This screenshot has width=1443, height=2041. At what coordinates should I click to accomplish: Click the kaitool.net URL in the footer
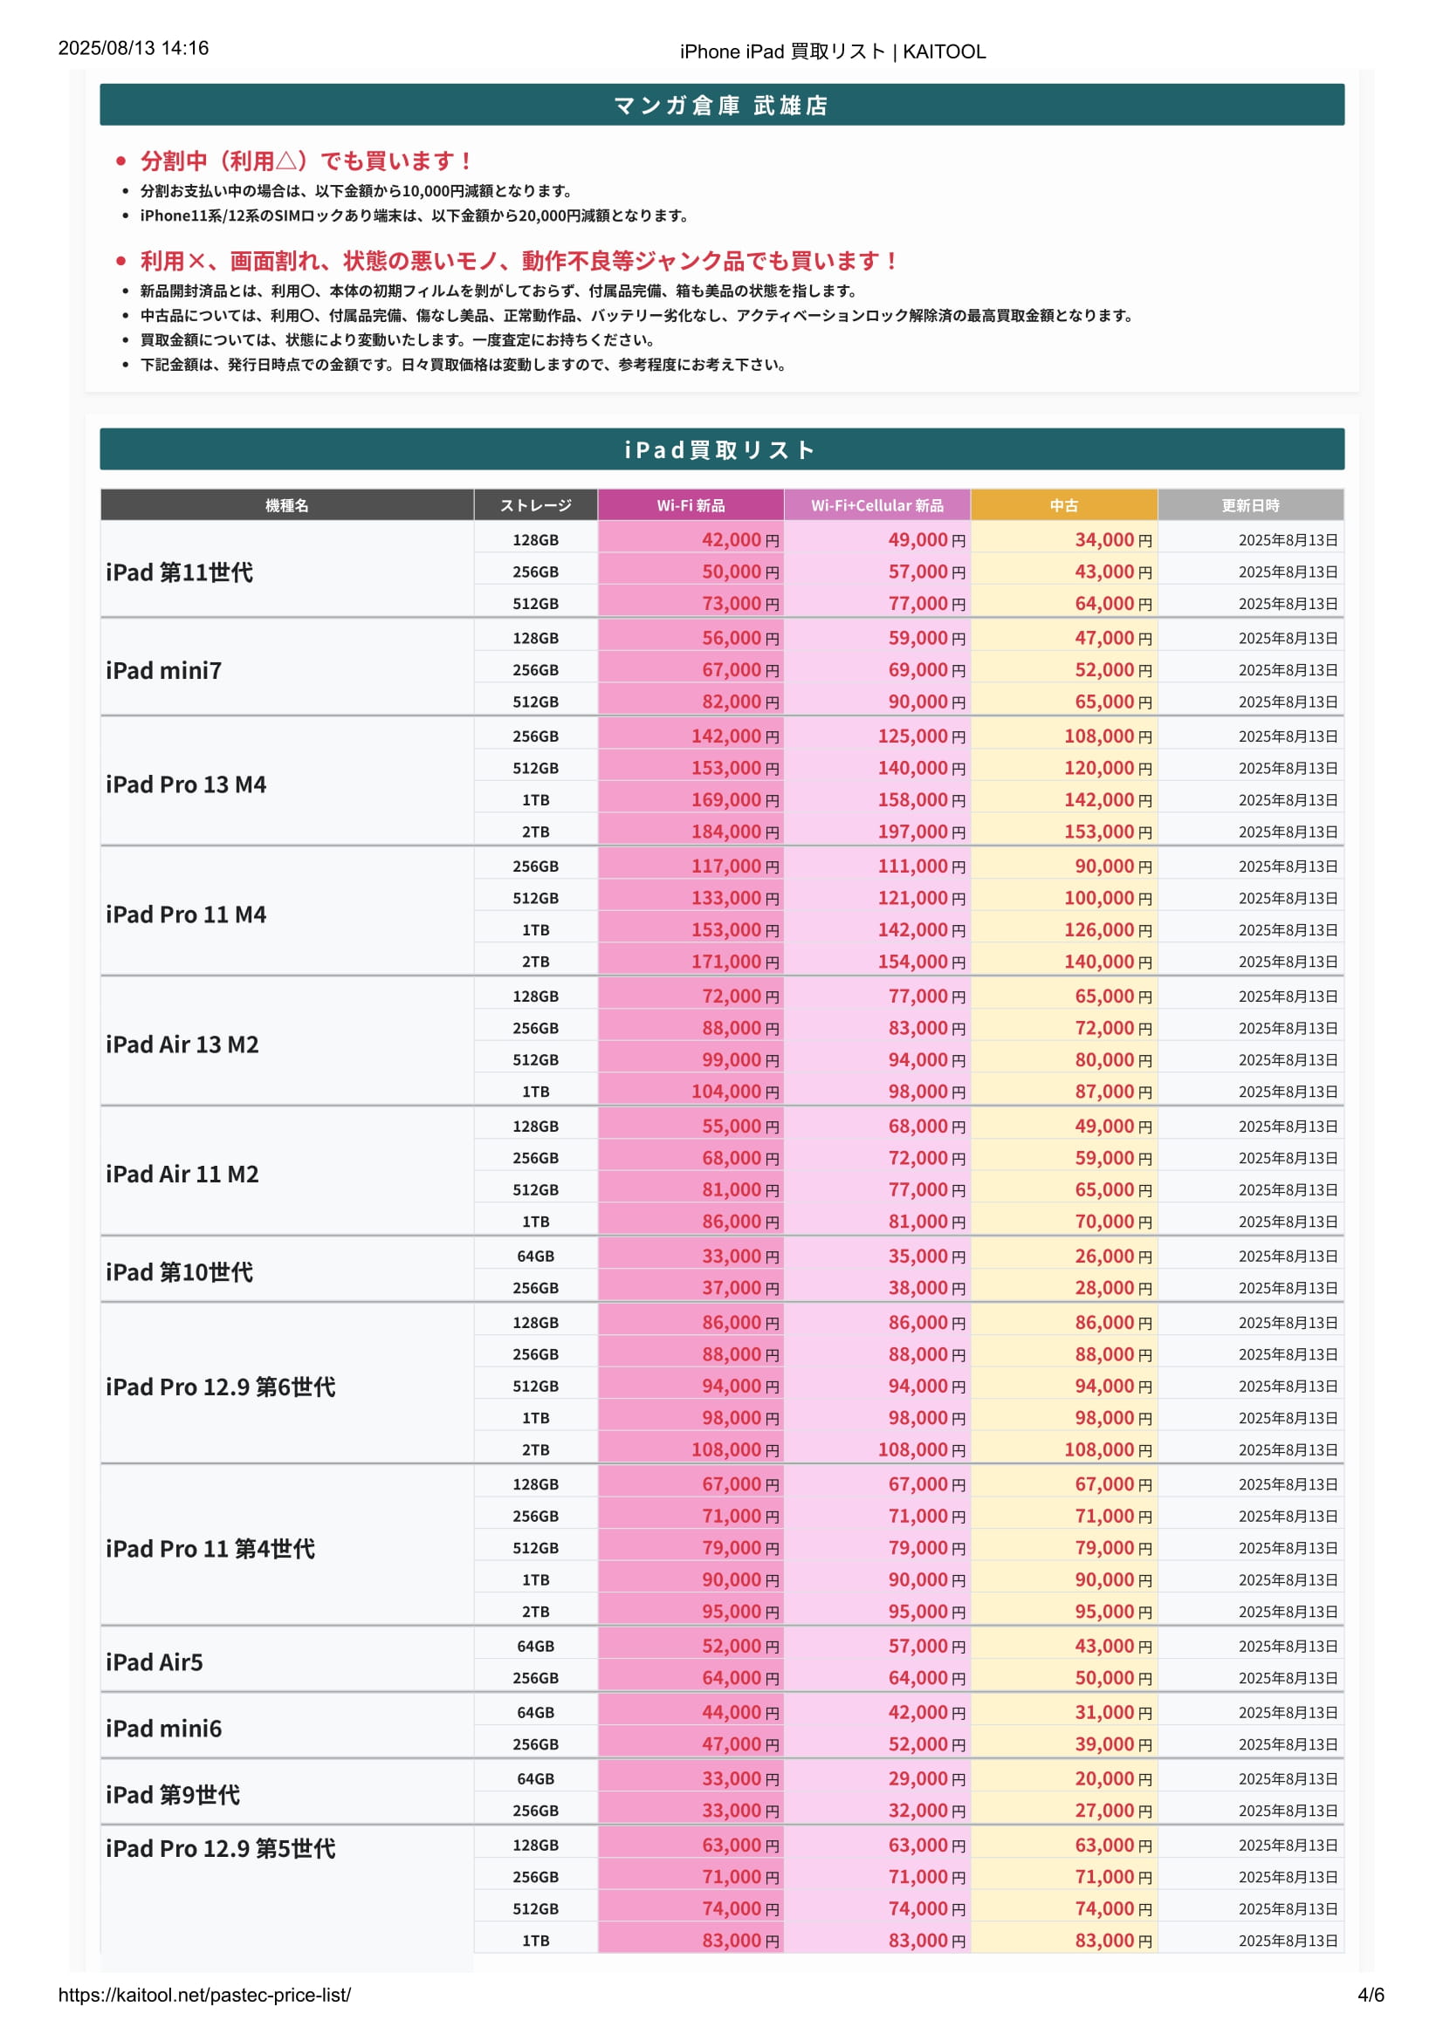[204, 1996]
